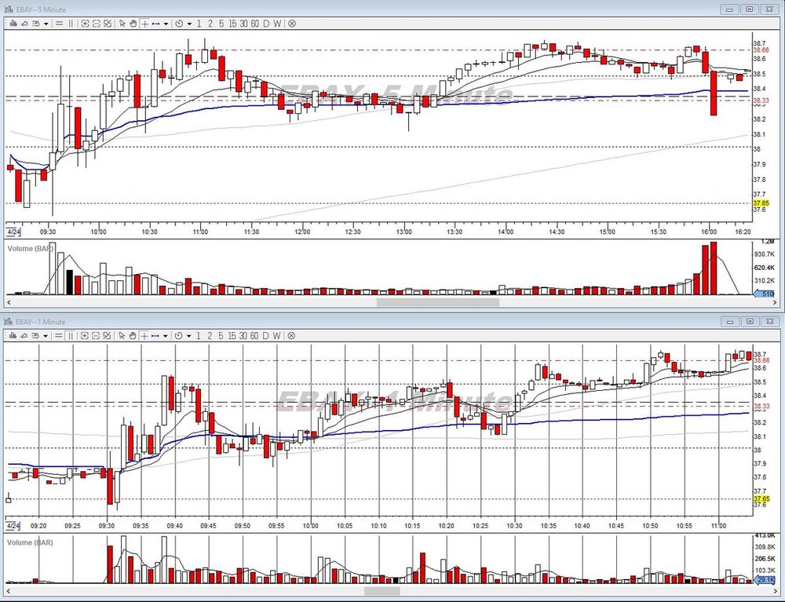
Task: Open the settings dropdown arrow in 5 Minute toolbar
Action: 46,24
